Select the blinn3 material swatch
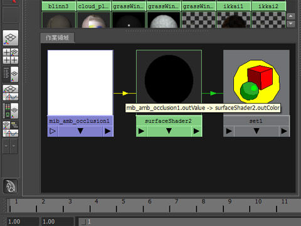 58,19
